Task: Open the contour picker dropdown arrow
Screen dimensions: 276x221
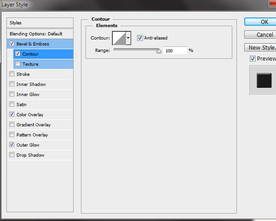Action: (x=128, y=38)
